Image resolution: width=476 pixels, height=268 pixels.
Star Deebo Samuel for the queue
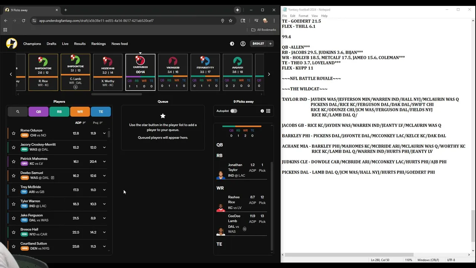[14, 176]
